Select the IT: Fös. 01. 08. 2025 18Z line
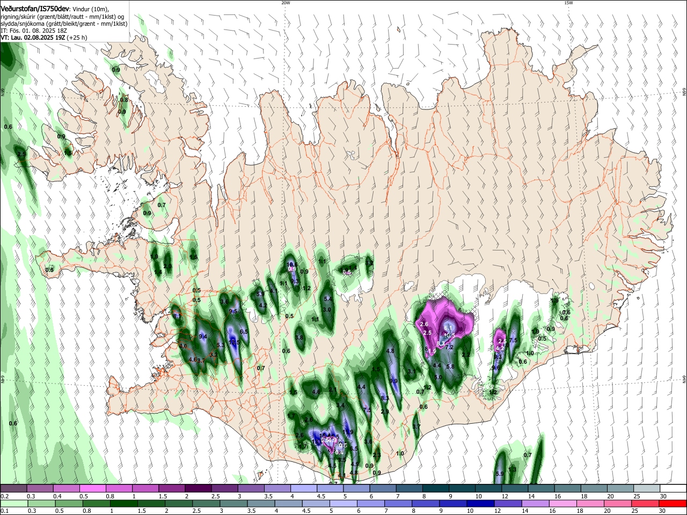Screen dimensions: 687x515 click(x=34, y=31)
